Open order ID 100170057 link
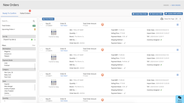Viewport: 184px width, 103px height. click(64, 76)
